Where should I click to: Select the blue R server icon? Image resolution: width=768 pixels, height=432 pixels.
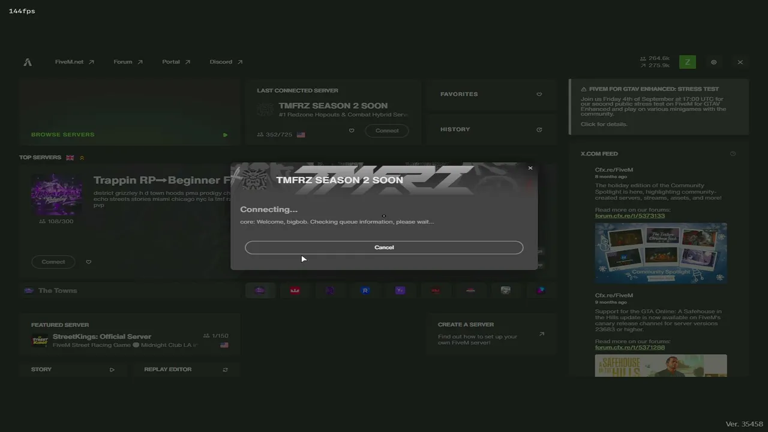pos(365,290)
